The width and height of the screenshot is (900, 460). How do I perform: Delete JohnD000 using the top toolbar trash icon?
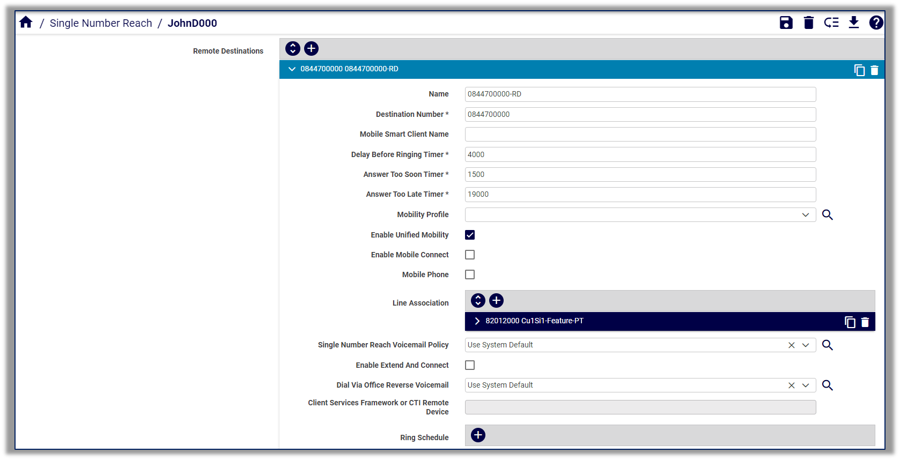[808, 23]
